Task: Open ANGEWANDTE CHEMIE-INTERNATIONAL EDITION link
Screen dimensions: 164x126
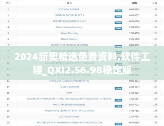Action: click(x=69, y=111)
